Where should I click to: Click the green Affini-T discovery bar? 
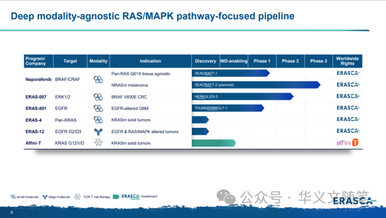(214, 143)
